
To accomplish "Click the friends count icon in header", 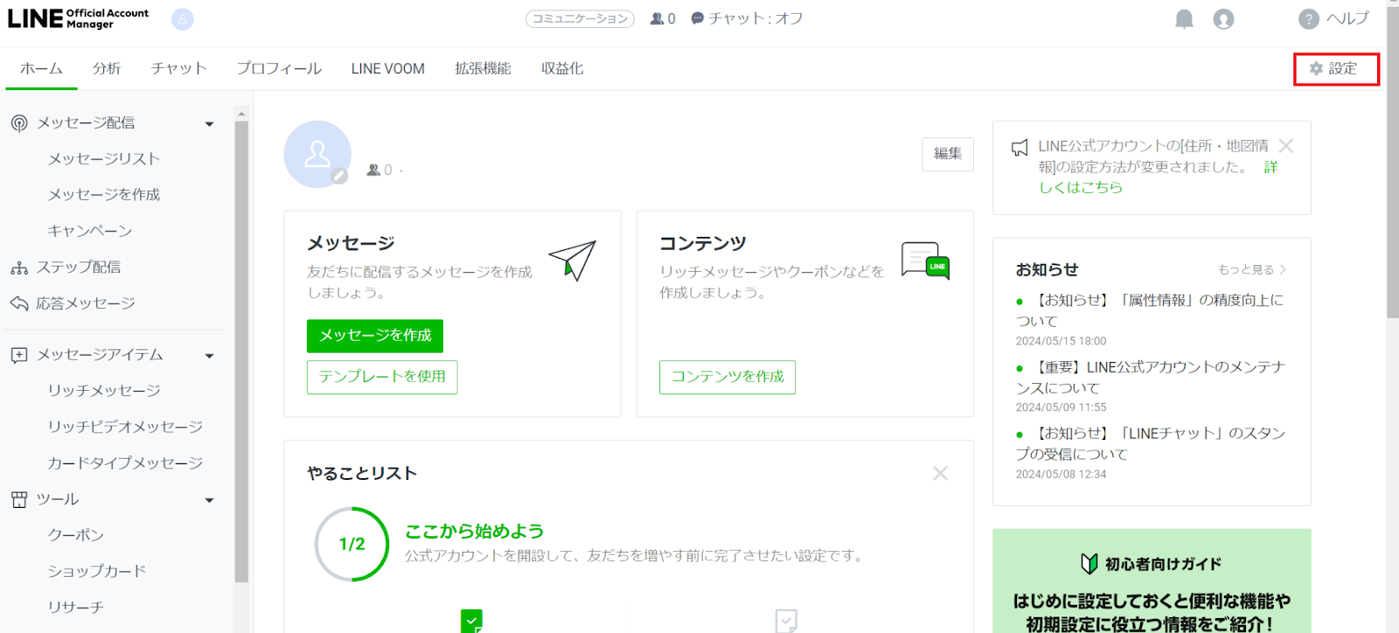I will [x=657, y=18].
